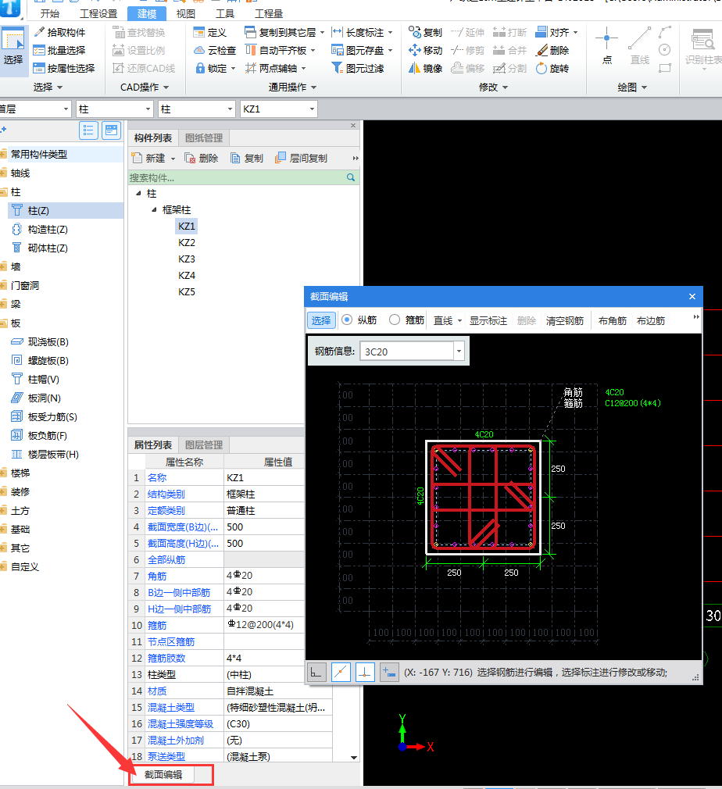Toggle orthogonal icon in 截面编辑 status bar
The width and height of the screenshot is (722, 789).
pos(316,673)
